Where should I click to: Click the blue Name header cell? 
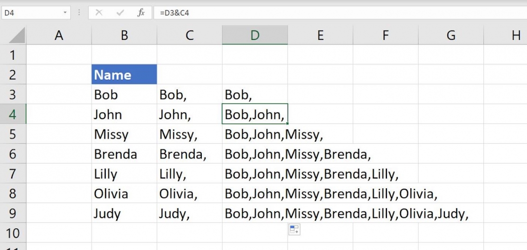tap(124, 74)
